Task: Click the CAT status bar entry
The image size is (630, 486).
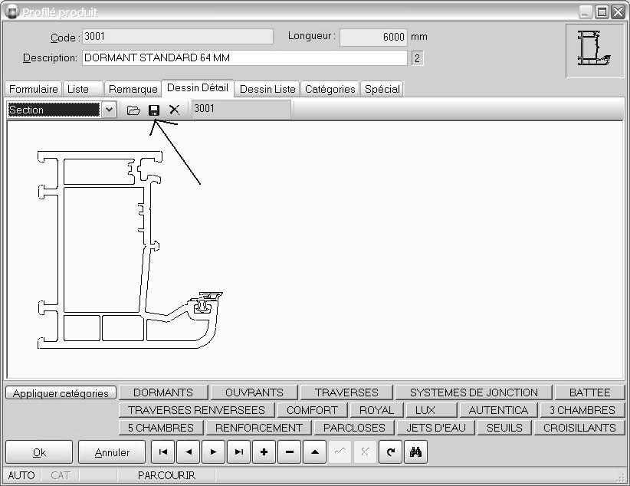Action: pos(61,475)
